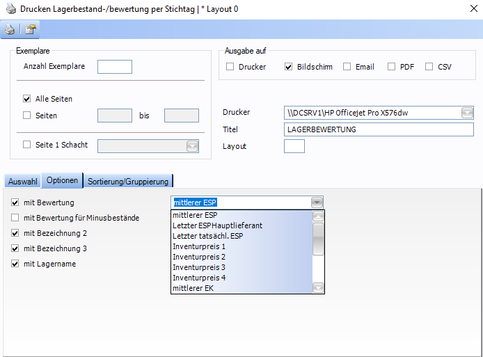The width and height of the screenshot is (483, 357).
Task: Click the printer icon in the title bar
Action: 8,9
